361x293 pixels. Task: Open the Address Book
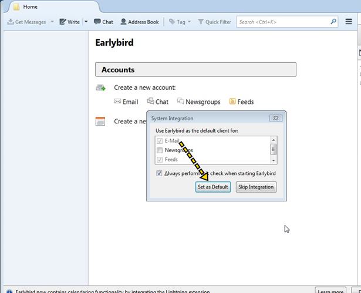(x=140, y=22)
